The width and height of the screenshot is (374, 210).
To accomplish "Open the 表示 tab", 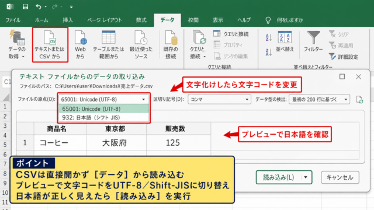I will (218, 20).
